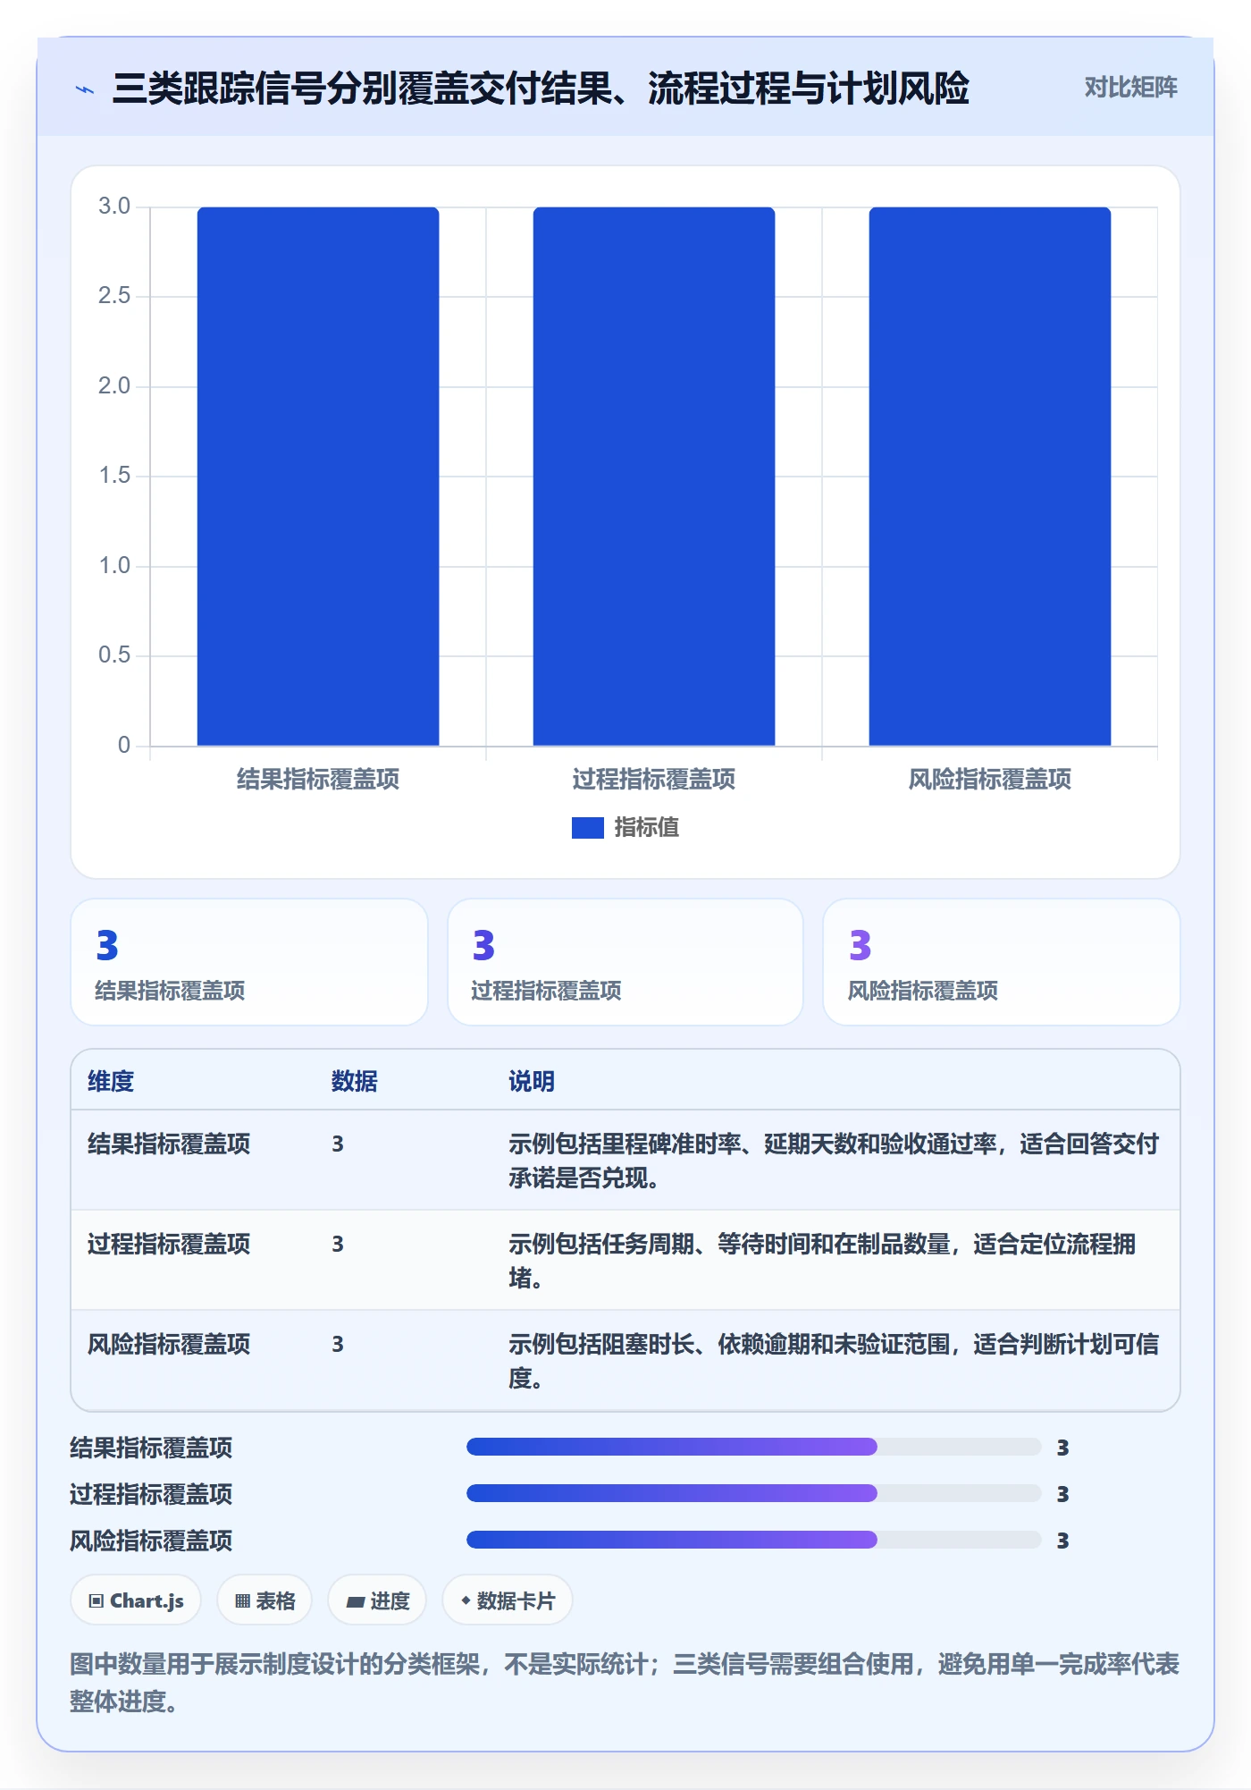Screen dimensions: 1251x1790
Task: Click the description mentioning 任务周期
Action: (822, 1261)
